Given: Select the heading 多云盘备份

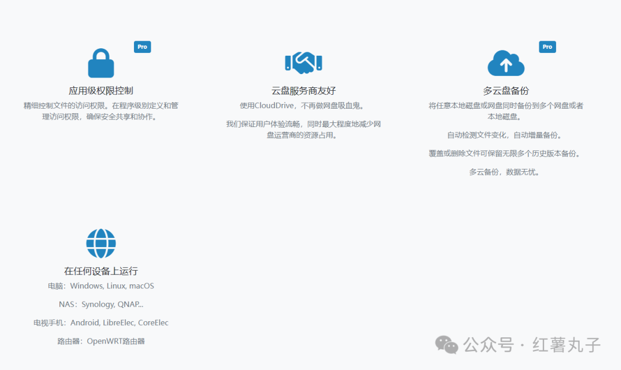Looking at the screenshot, I should point(506,91).
